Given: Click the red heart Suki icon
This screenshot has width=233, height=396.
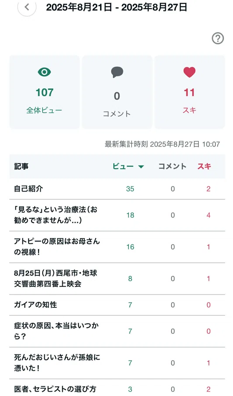Looking at the screenshot, I should (x=189, y=72).
